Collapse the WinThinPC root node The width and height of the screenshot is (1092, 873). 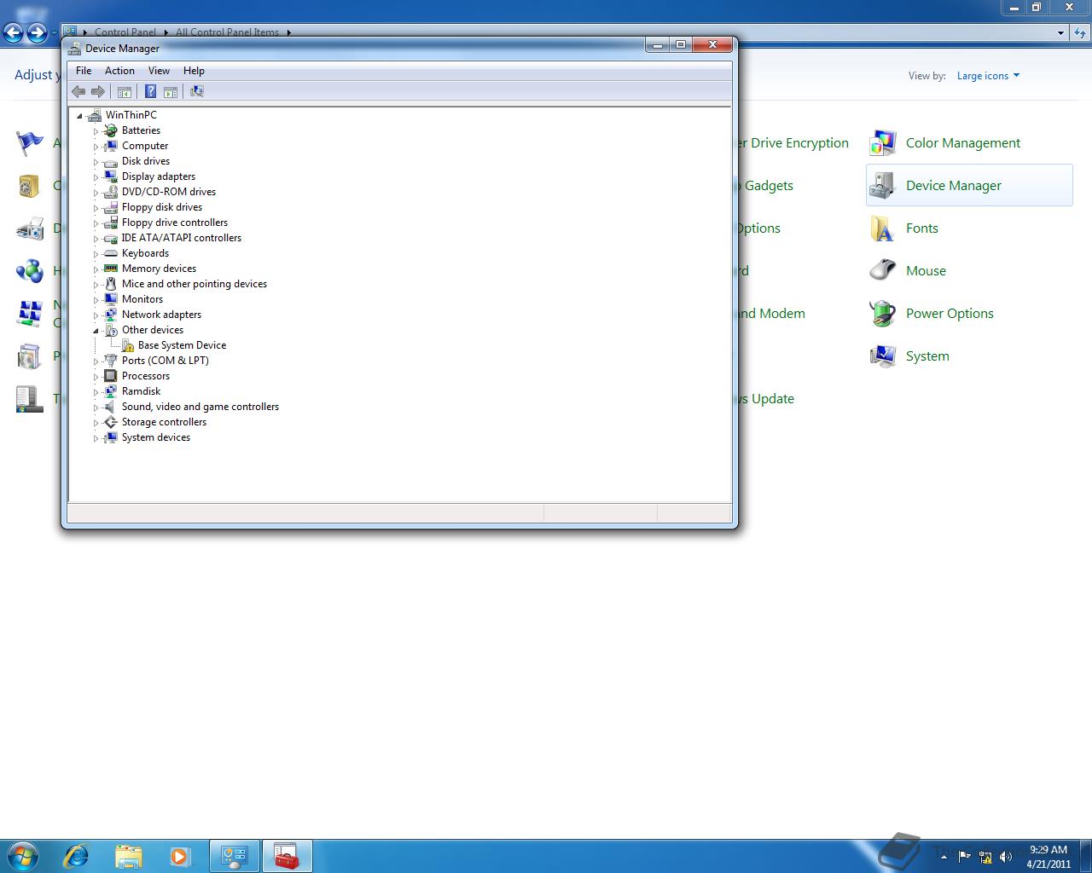click(79, 116)
